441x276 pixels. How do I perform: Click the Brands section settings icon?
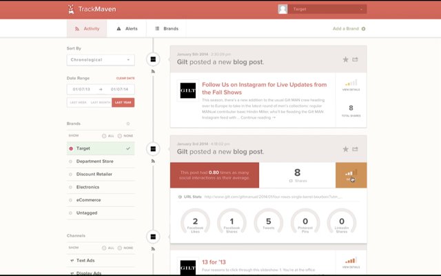[128, 124]
